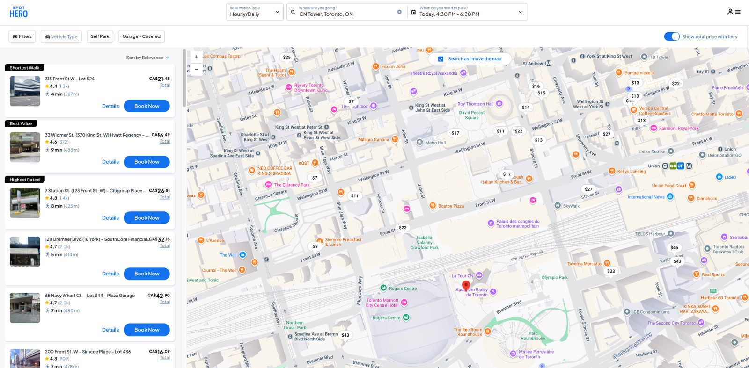Click the St Andrew subway station icon

coord(548,64)
